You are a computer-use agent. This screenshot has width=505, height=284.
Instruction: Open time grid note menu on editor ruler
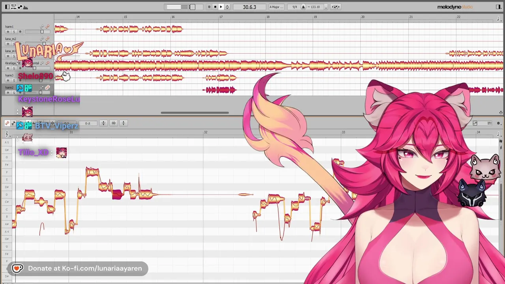[x=499, y=134]
